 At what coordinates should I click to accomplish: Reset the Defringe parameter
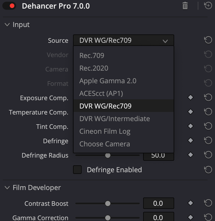[208, 141]
